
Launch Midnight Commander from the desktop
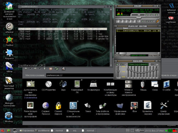coord(9,100)
